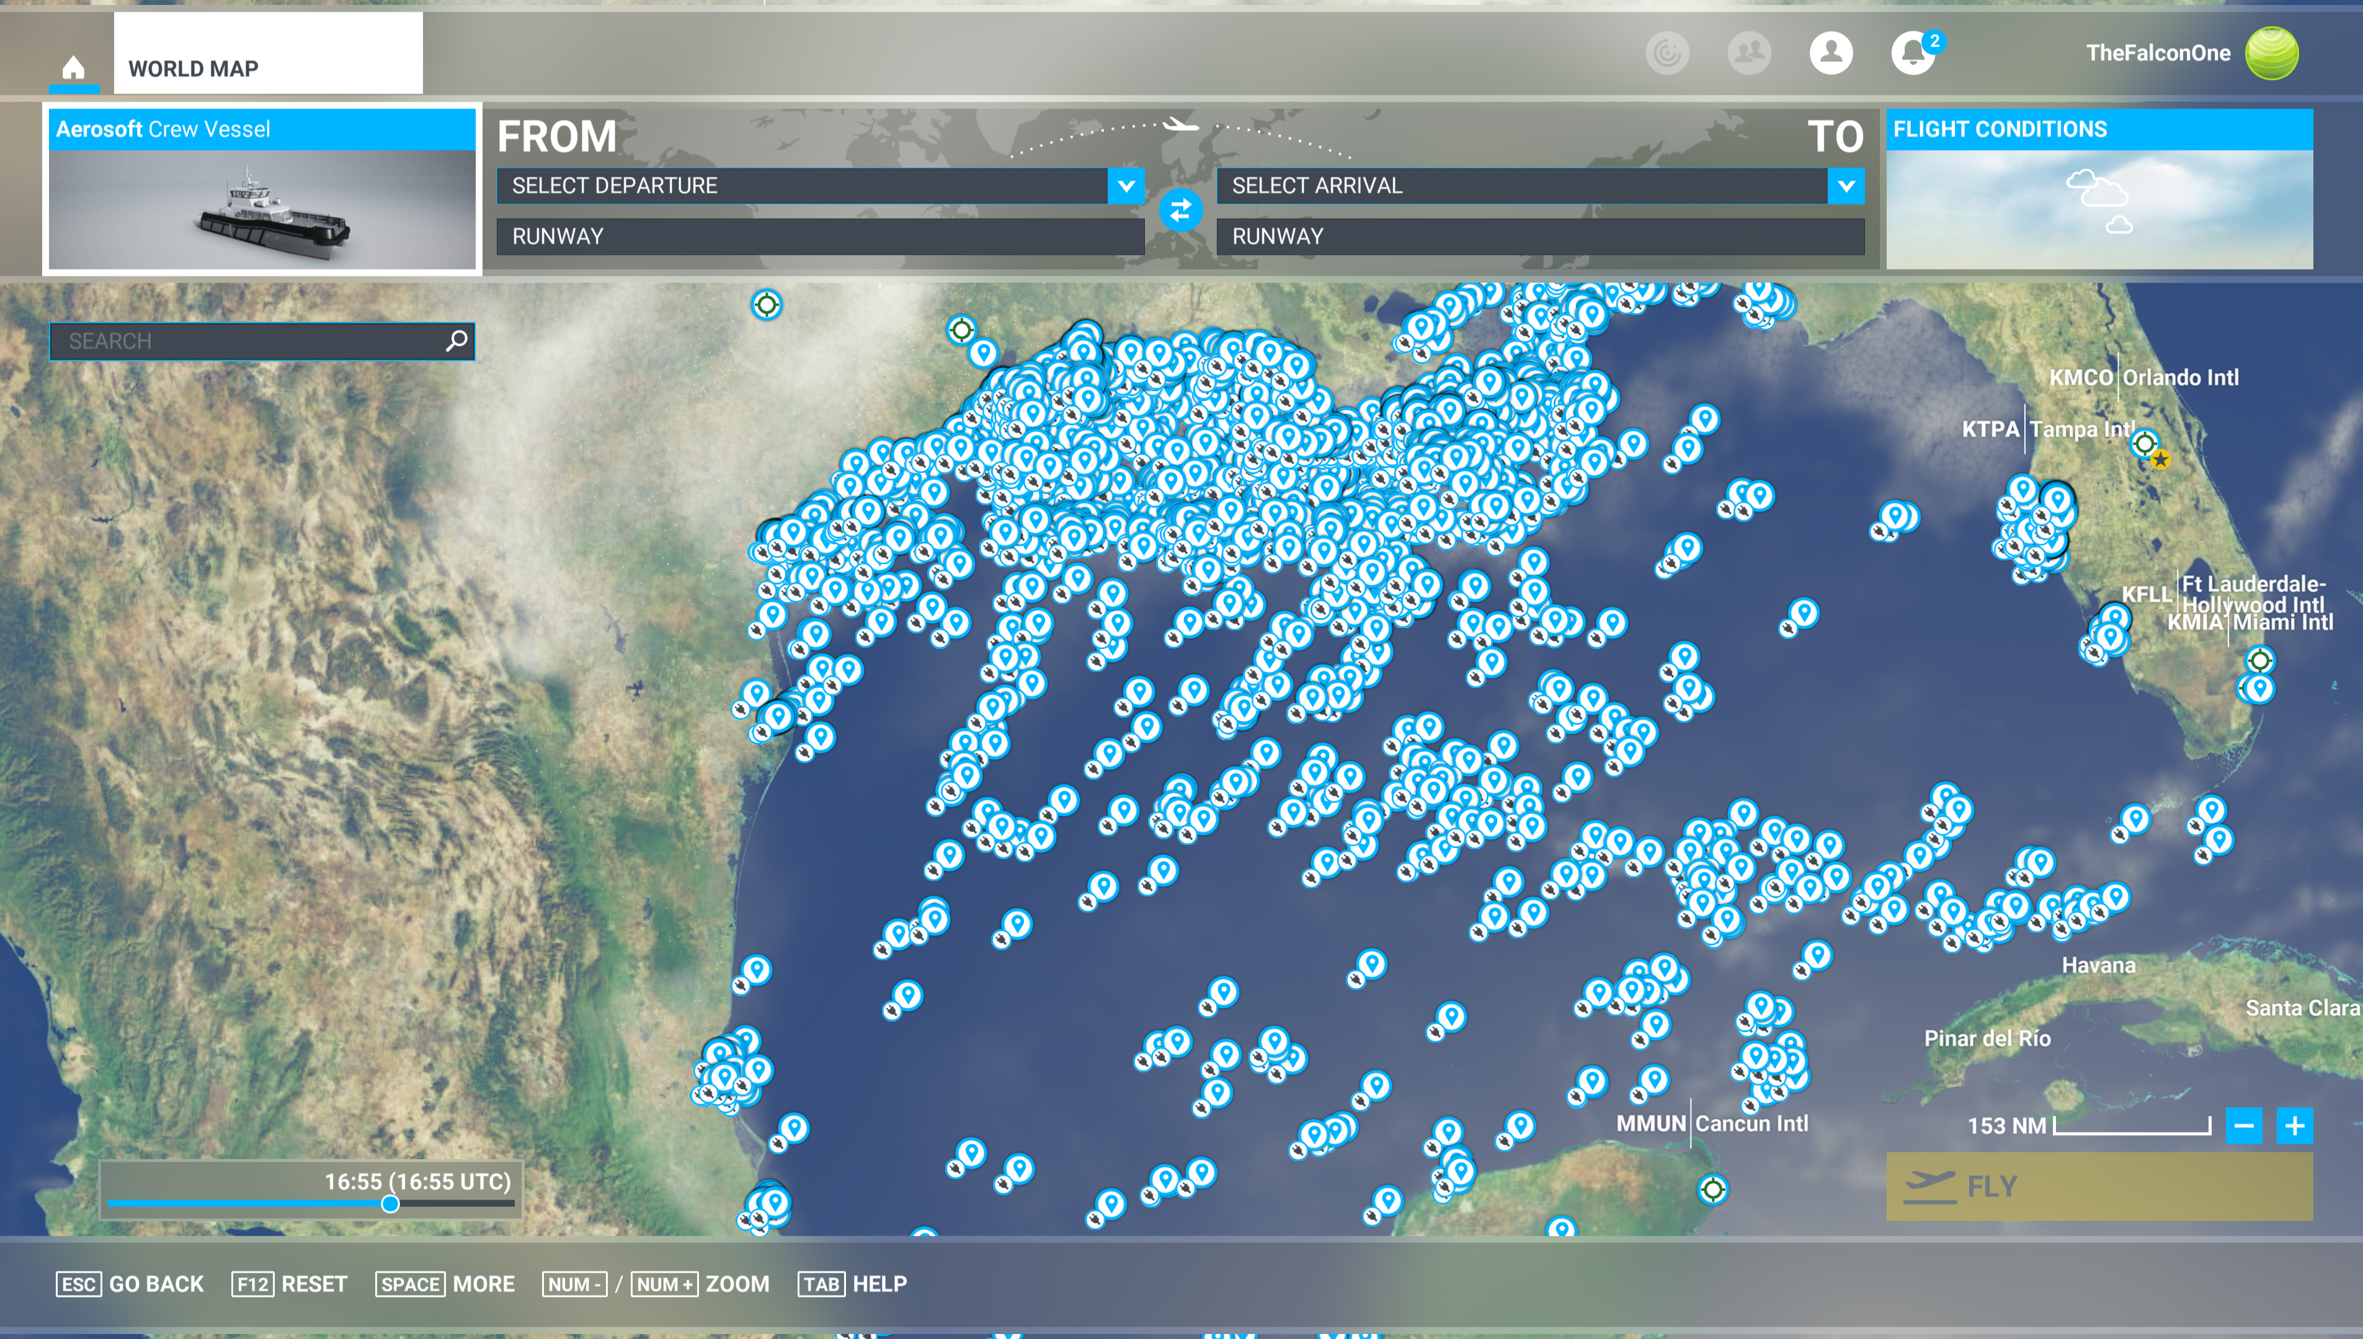2363x1339 pixels.
Task: Open the Flight Conditions panel
Action: [2099, 190]
